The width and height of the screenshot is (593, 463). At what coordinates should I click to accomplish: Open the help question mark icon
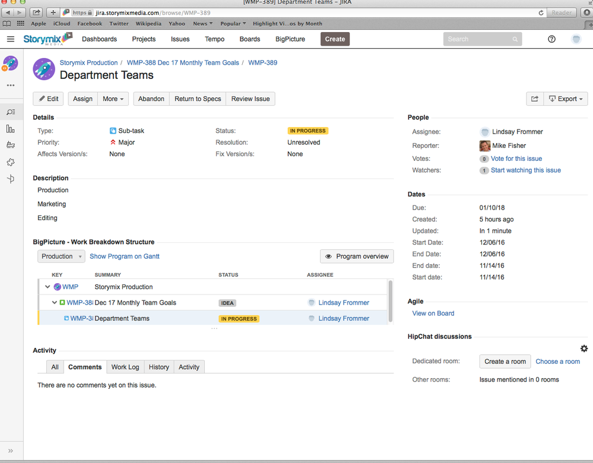[x=551, y=39]
